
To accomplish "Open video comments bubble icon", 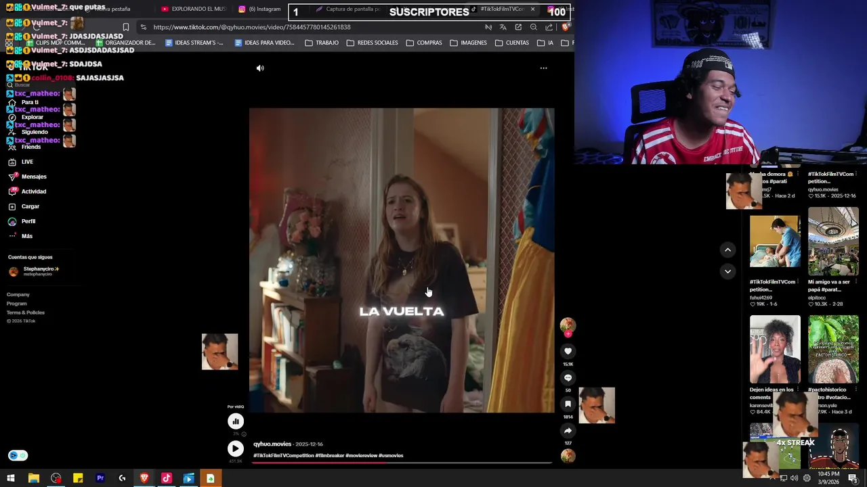I will [x=568, y=377].
